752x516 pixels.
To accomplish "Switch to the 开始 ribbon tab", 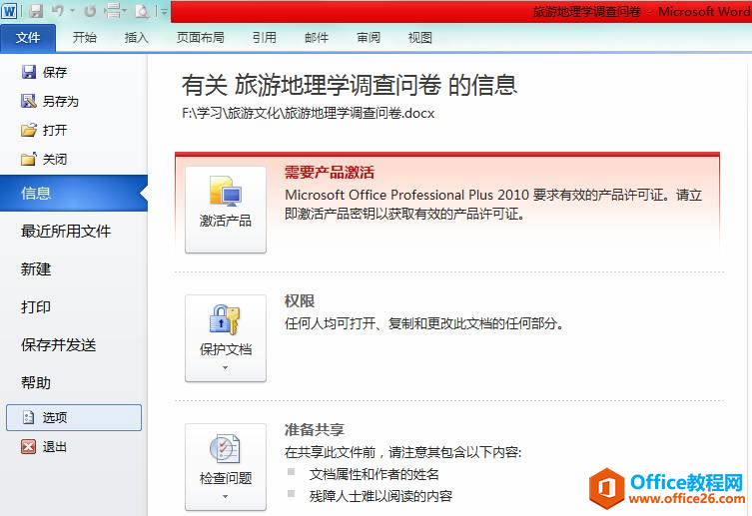I will pyautogui.click(x=85, y=37).
